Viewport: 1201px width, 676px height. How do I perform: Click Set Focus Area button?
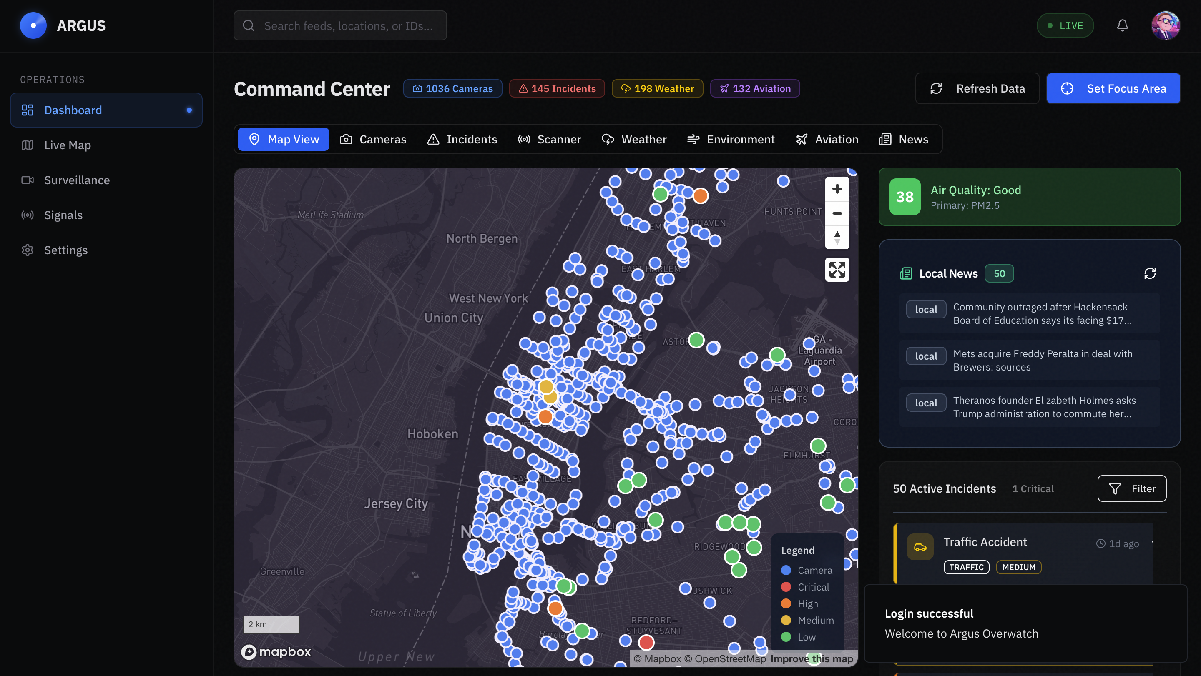pyautogui.click(x=1113, y=88)
